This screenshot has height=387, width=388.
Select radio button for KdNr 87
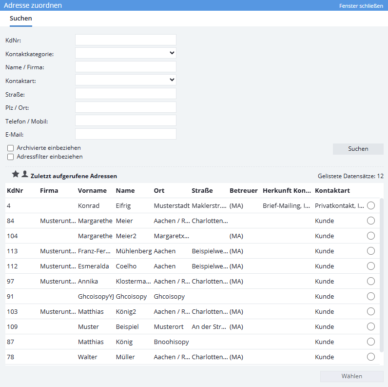point(370,342)
